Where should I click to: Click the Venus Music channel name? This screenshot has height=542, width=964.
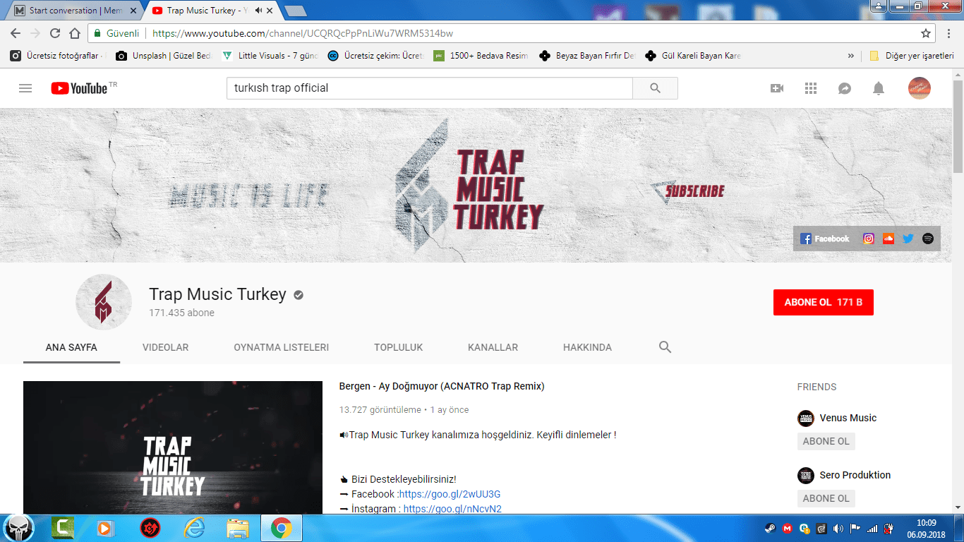coord(848,418)
